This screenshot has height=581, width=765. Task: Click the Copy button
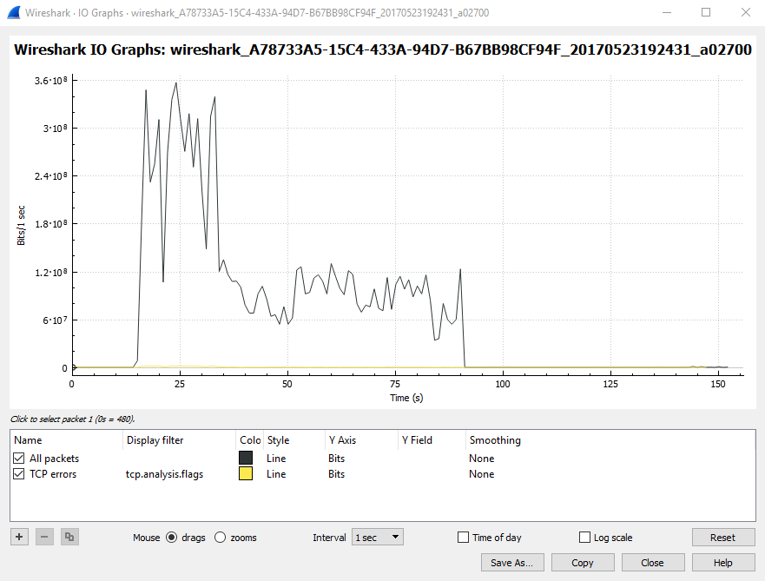pos(583,563)
